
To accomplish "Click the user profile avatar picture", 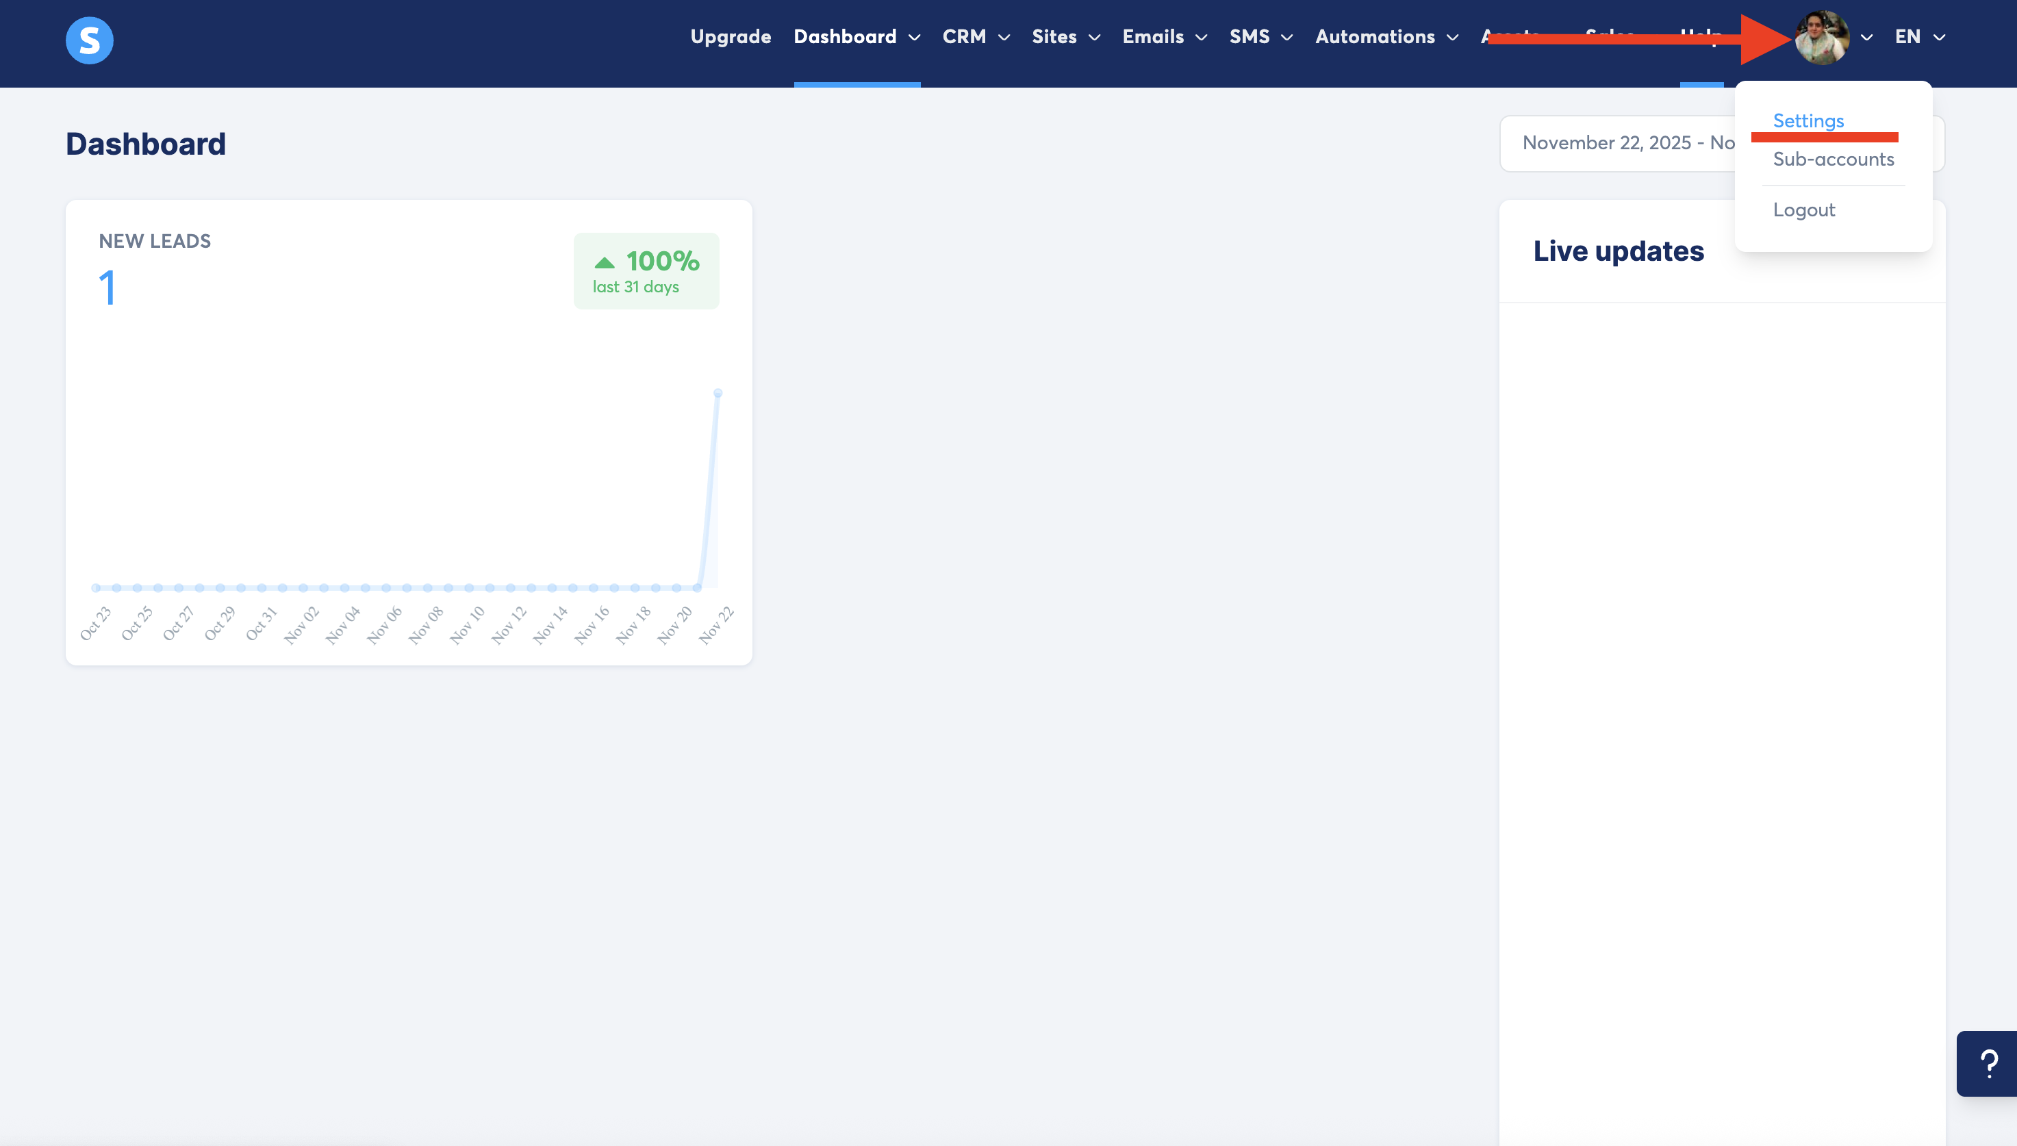I will pos(1821,37).
